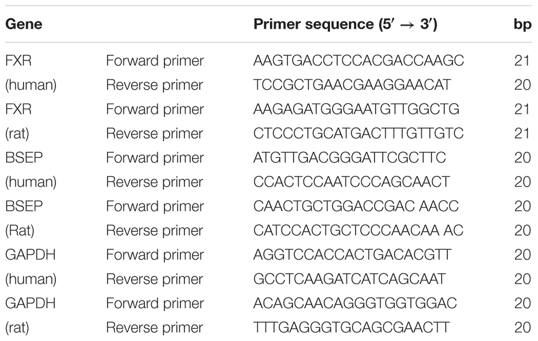
Task: Click the Gene column header
Action: pyautogui.click(x=24, y=24)
